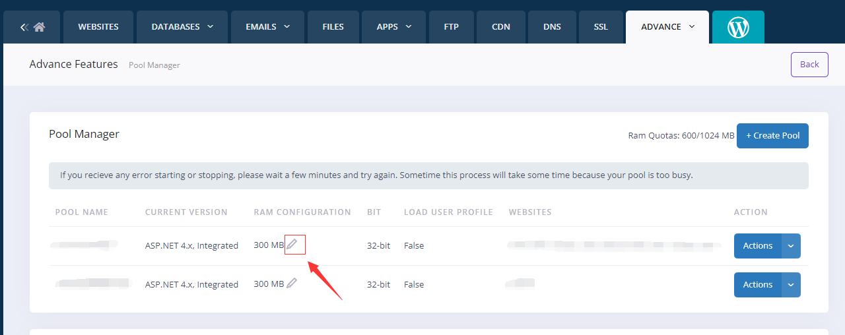
Task: Switch to the Websites tab
Action: (98, 27)
